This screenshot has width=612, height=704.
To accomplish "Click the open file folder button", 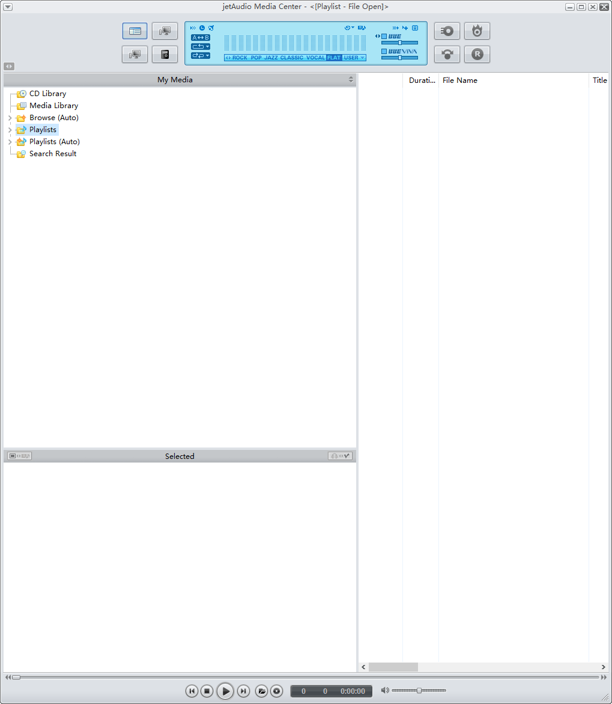I will (x=261, y=691).
